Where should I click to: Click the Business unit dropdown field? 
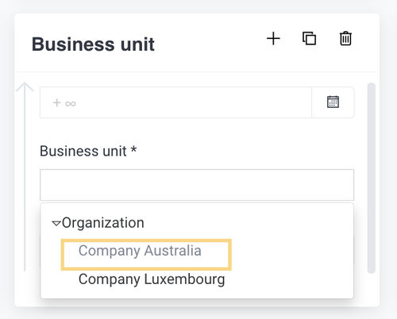[197, 185]
